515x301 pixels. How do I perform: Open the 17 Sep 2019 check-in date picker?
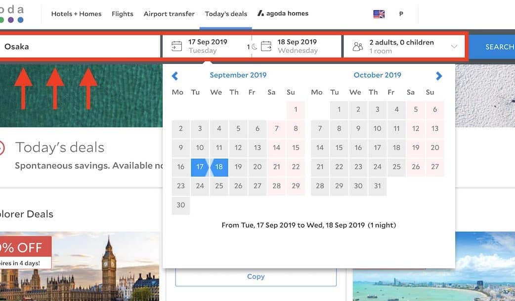[208, 46]
